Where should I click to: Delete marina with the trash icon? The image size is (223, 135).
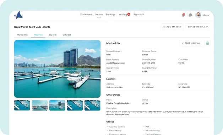(x=207, y=43)
